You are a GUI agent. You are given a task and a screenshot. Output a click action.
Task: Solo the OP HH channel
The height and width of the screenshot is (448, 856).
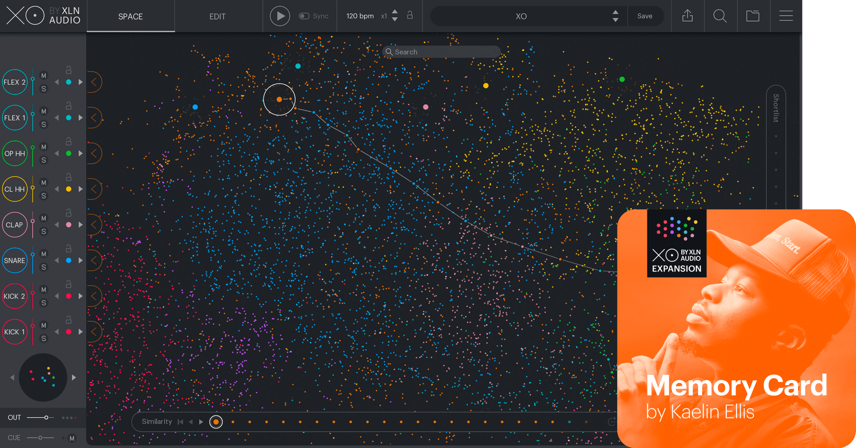pos(44,160)
